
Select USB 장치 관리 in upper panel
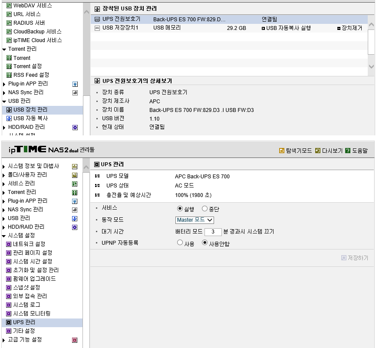tap(43, 110)
